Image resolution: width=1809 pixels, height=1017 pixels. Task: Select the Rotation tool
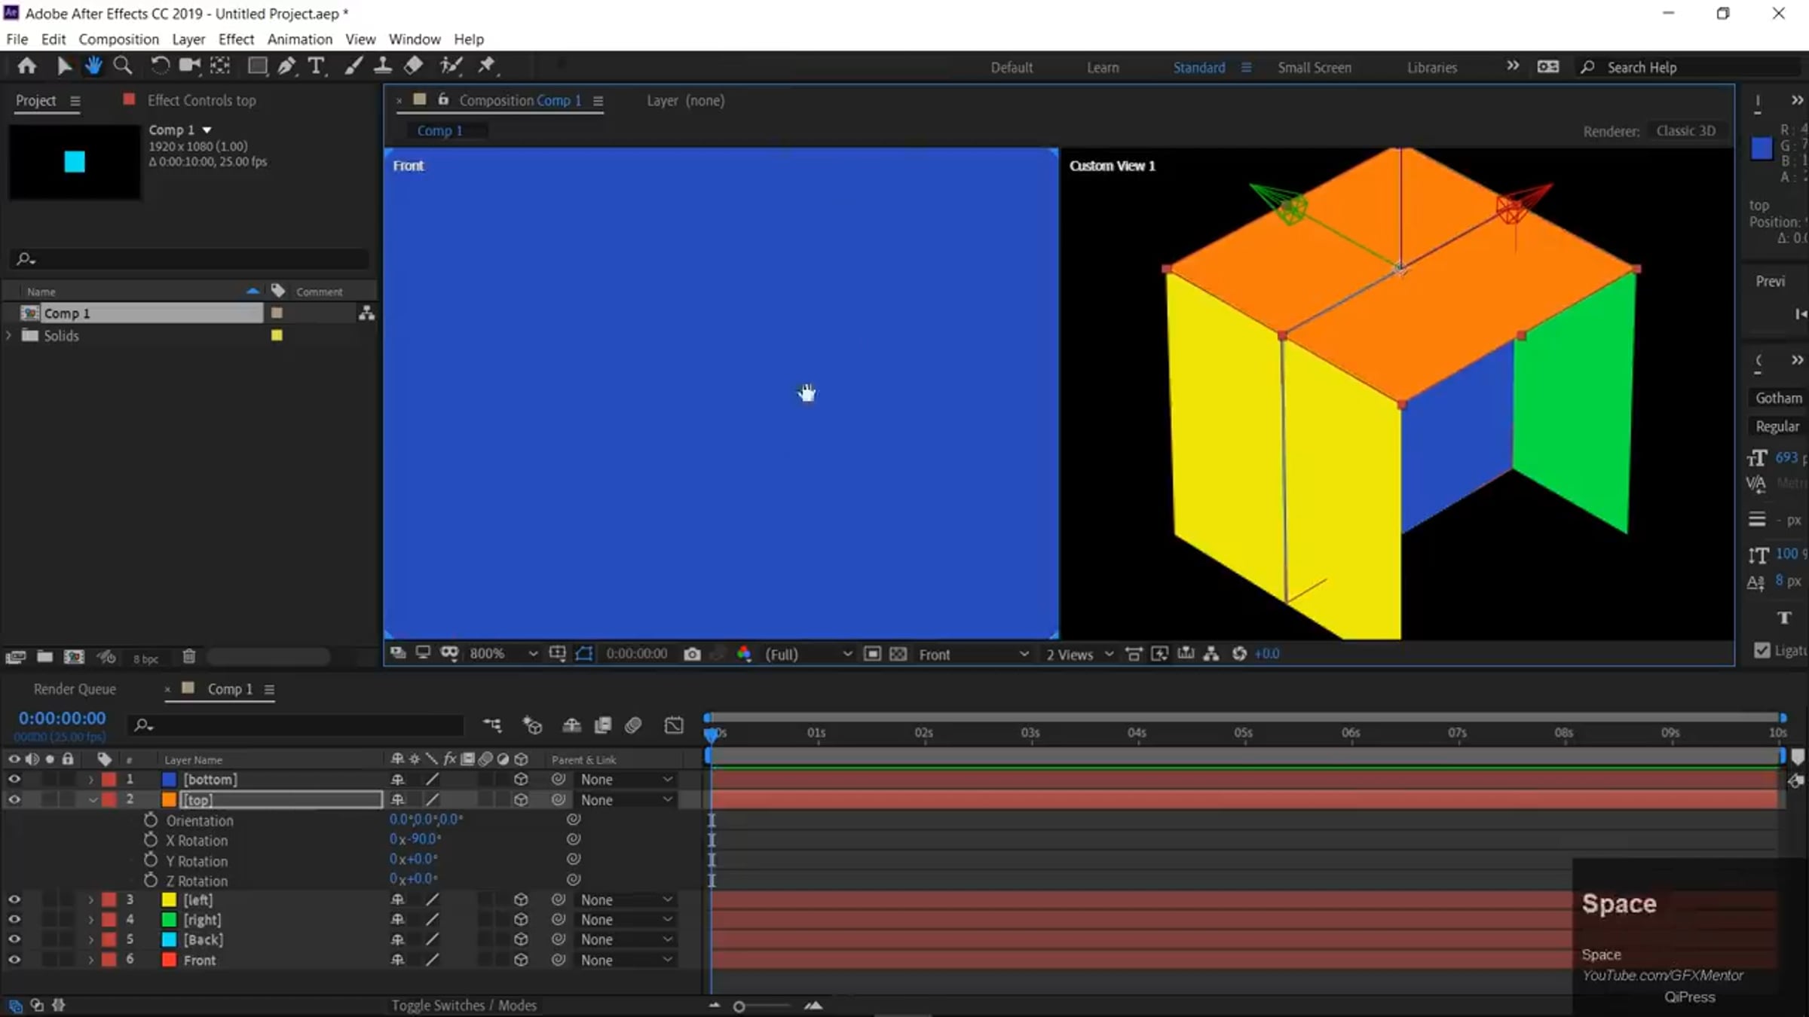click(x=159, y=66)
